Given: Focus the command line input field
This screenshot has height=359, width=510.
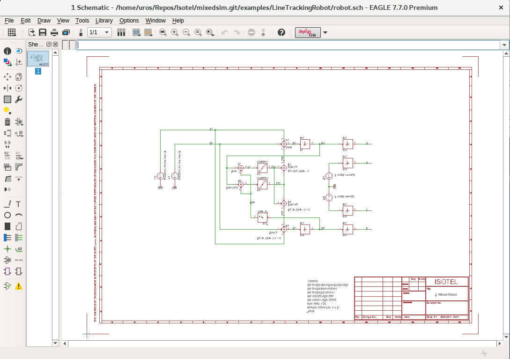Looking at the screenshot, I should [x=288, y=45].
